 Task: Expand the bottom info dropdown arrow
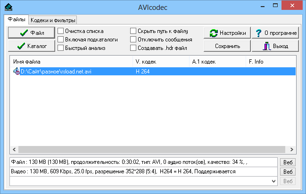coord(273,181)
